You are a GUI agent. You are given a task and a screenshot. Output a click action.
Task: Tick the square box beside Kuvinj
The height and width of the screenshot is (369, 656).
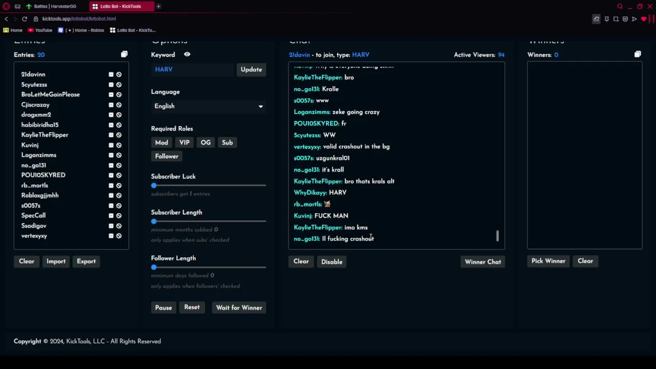111,145
